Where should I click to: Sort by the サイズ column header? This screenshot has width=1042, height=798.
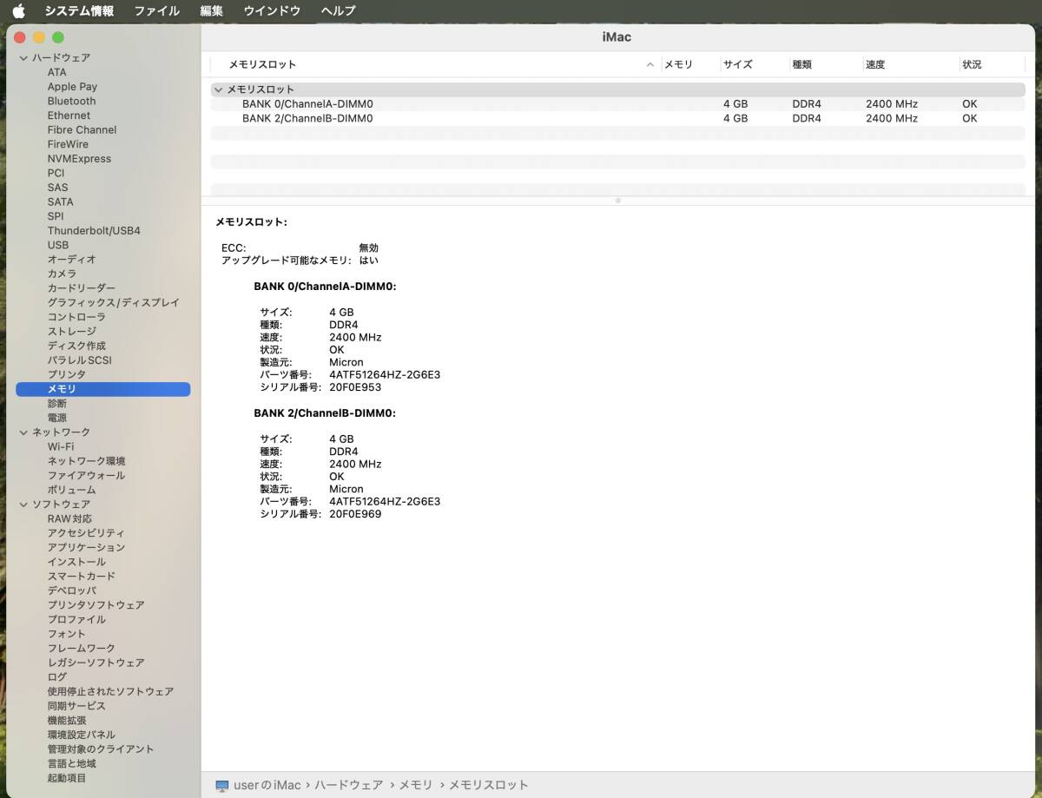(737, 64)
